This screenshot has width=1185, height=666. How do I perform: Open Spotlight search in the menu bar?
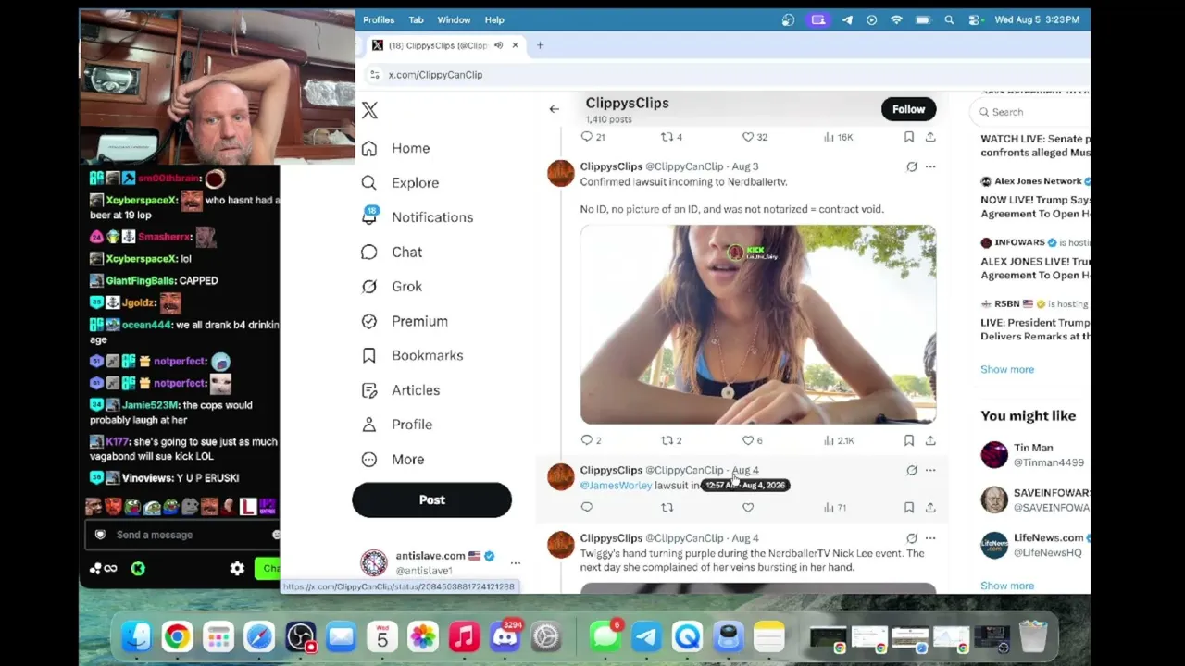click(x=949, y=19)
